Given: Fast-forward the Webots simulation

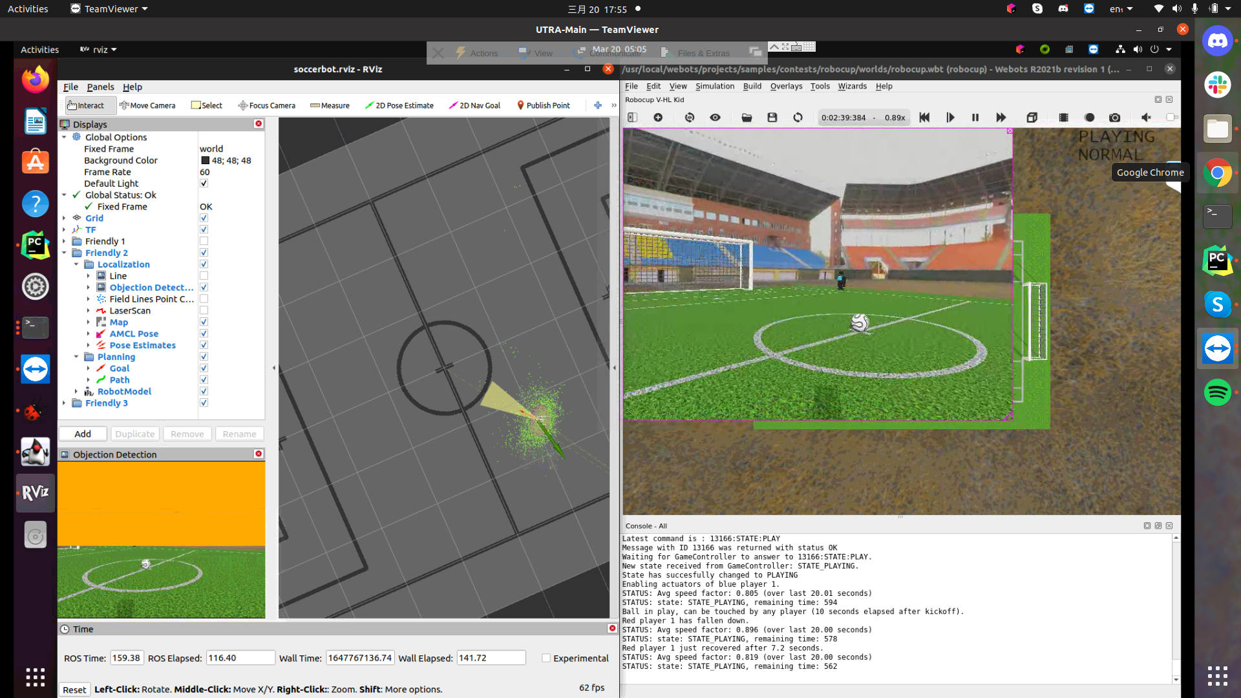Looking at the screenshot, I should point(1001,118).
